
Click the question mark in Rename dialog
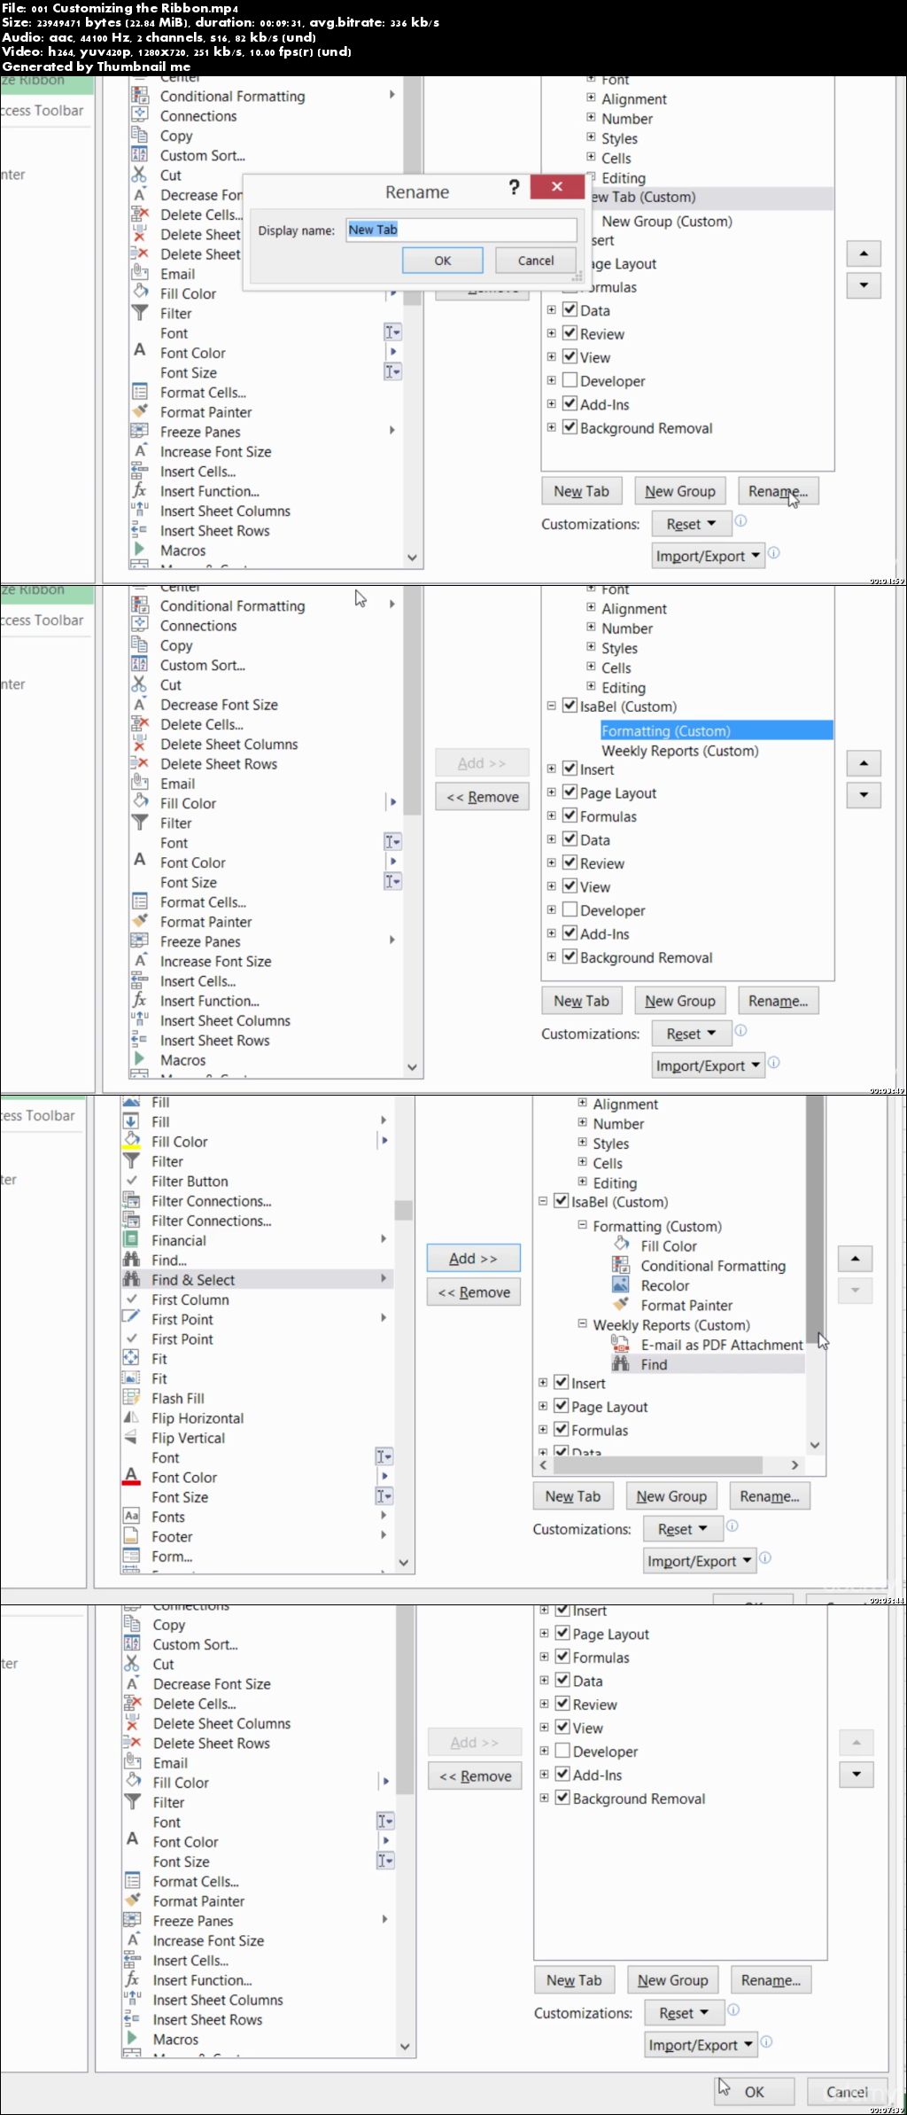click(x=514, y=186)
